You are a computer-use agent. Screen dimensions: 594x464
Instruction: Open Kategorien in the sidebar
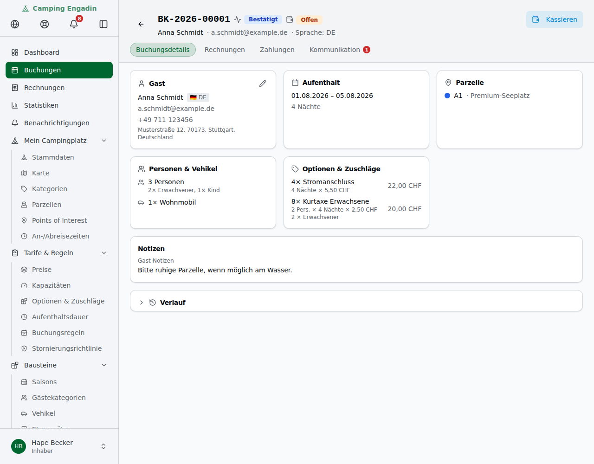64,189
